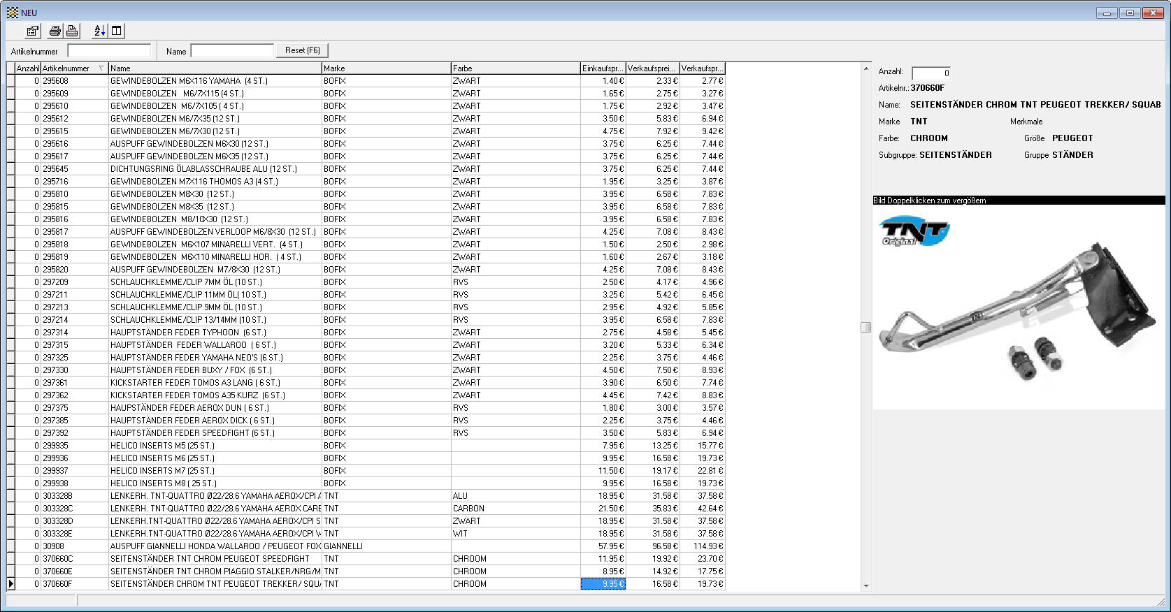
Task: Click the GIANNELLI brand cell
Action: pos(387,546)
